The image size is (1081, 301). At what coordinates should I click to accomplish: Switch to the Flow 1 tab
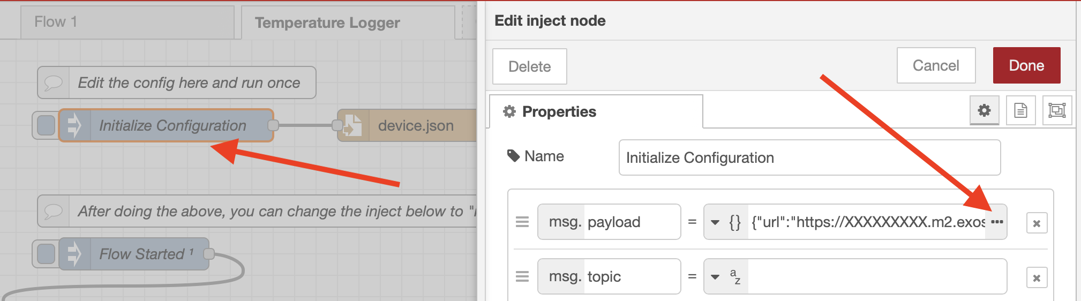(127, 22)
